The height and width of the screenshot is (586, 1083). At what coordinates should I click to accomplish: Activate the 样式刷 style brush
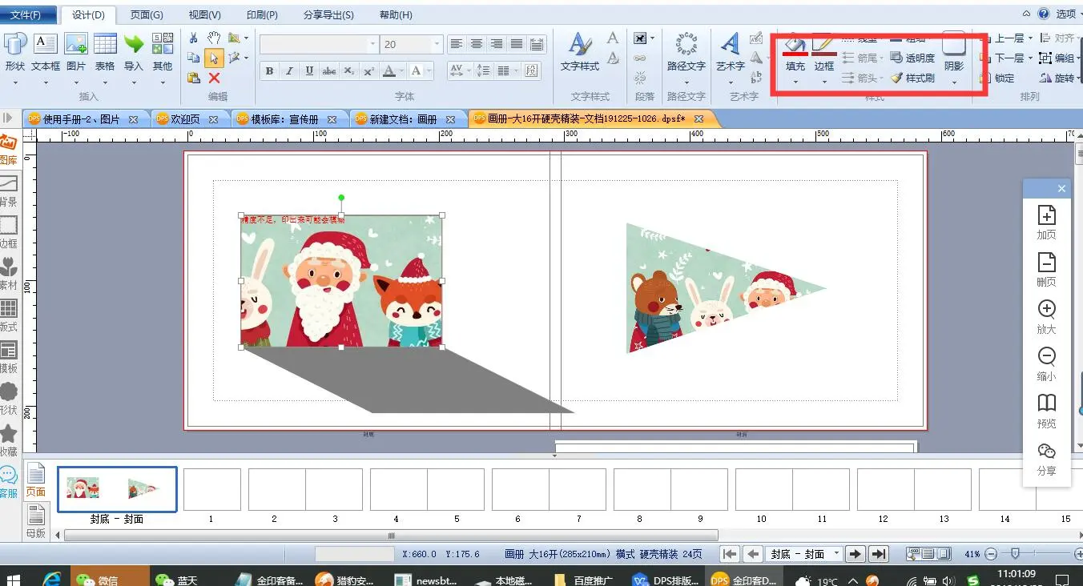(913, 78)
